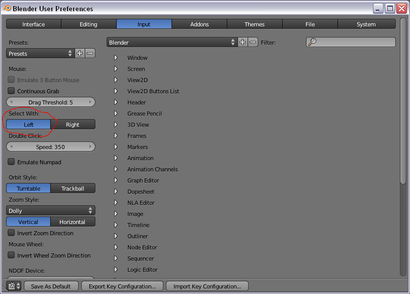Decrease Drag Threshold with left arrow
The image size is (410, 294).
11,102
